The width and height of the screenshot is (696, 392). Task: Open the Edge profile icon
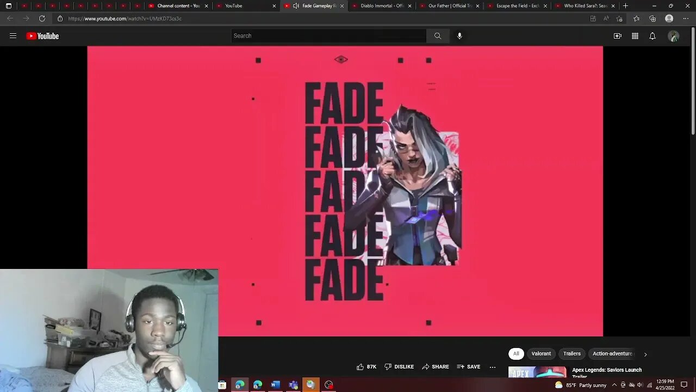tap(669, 19)
